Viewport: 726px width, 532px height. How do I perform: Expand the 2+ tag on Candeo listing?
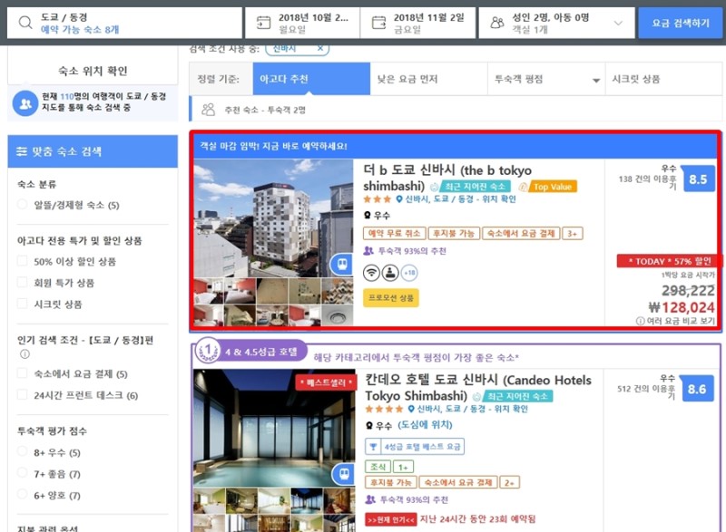click(509, 482)
